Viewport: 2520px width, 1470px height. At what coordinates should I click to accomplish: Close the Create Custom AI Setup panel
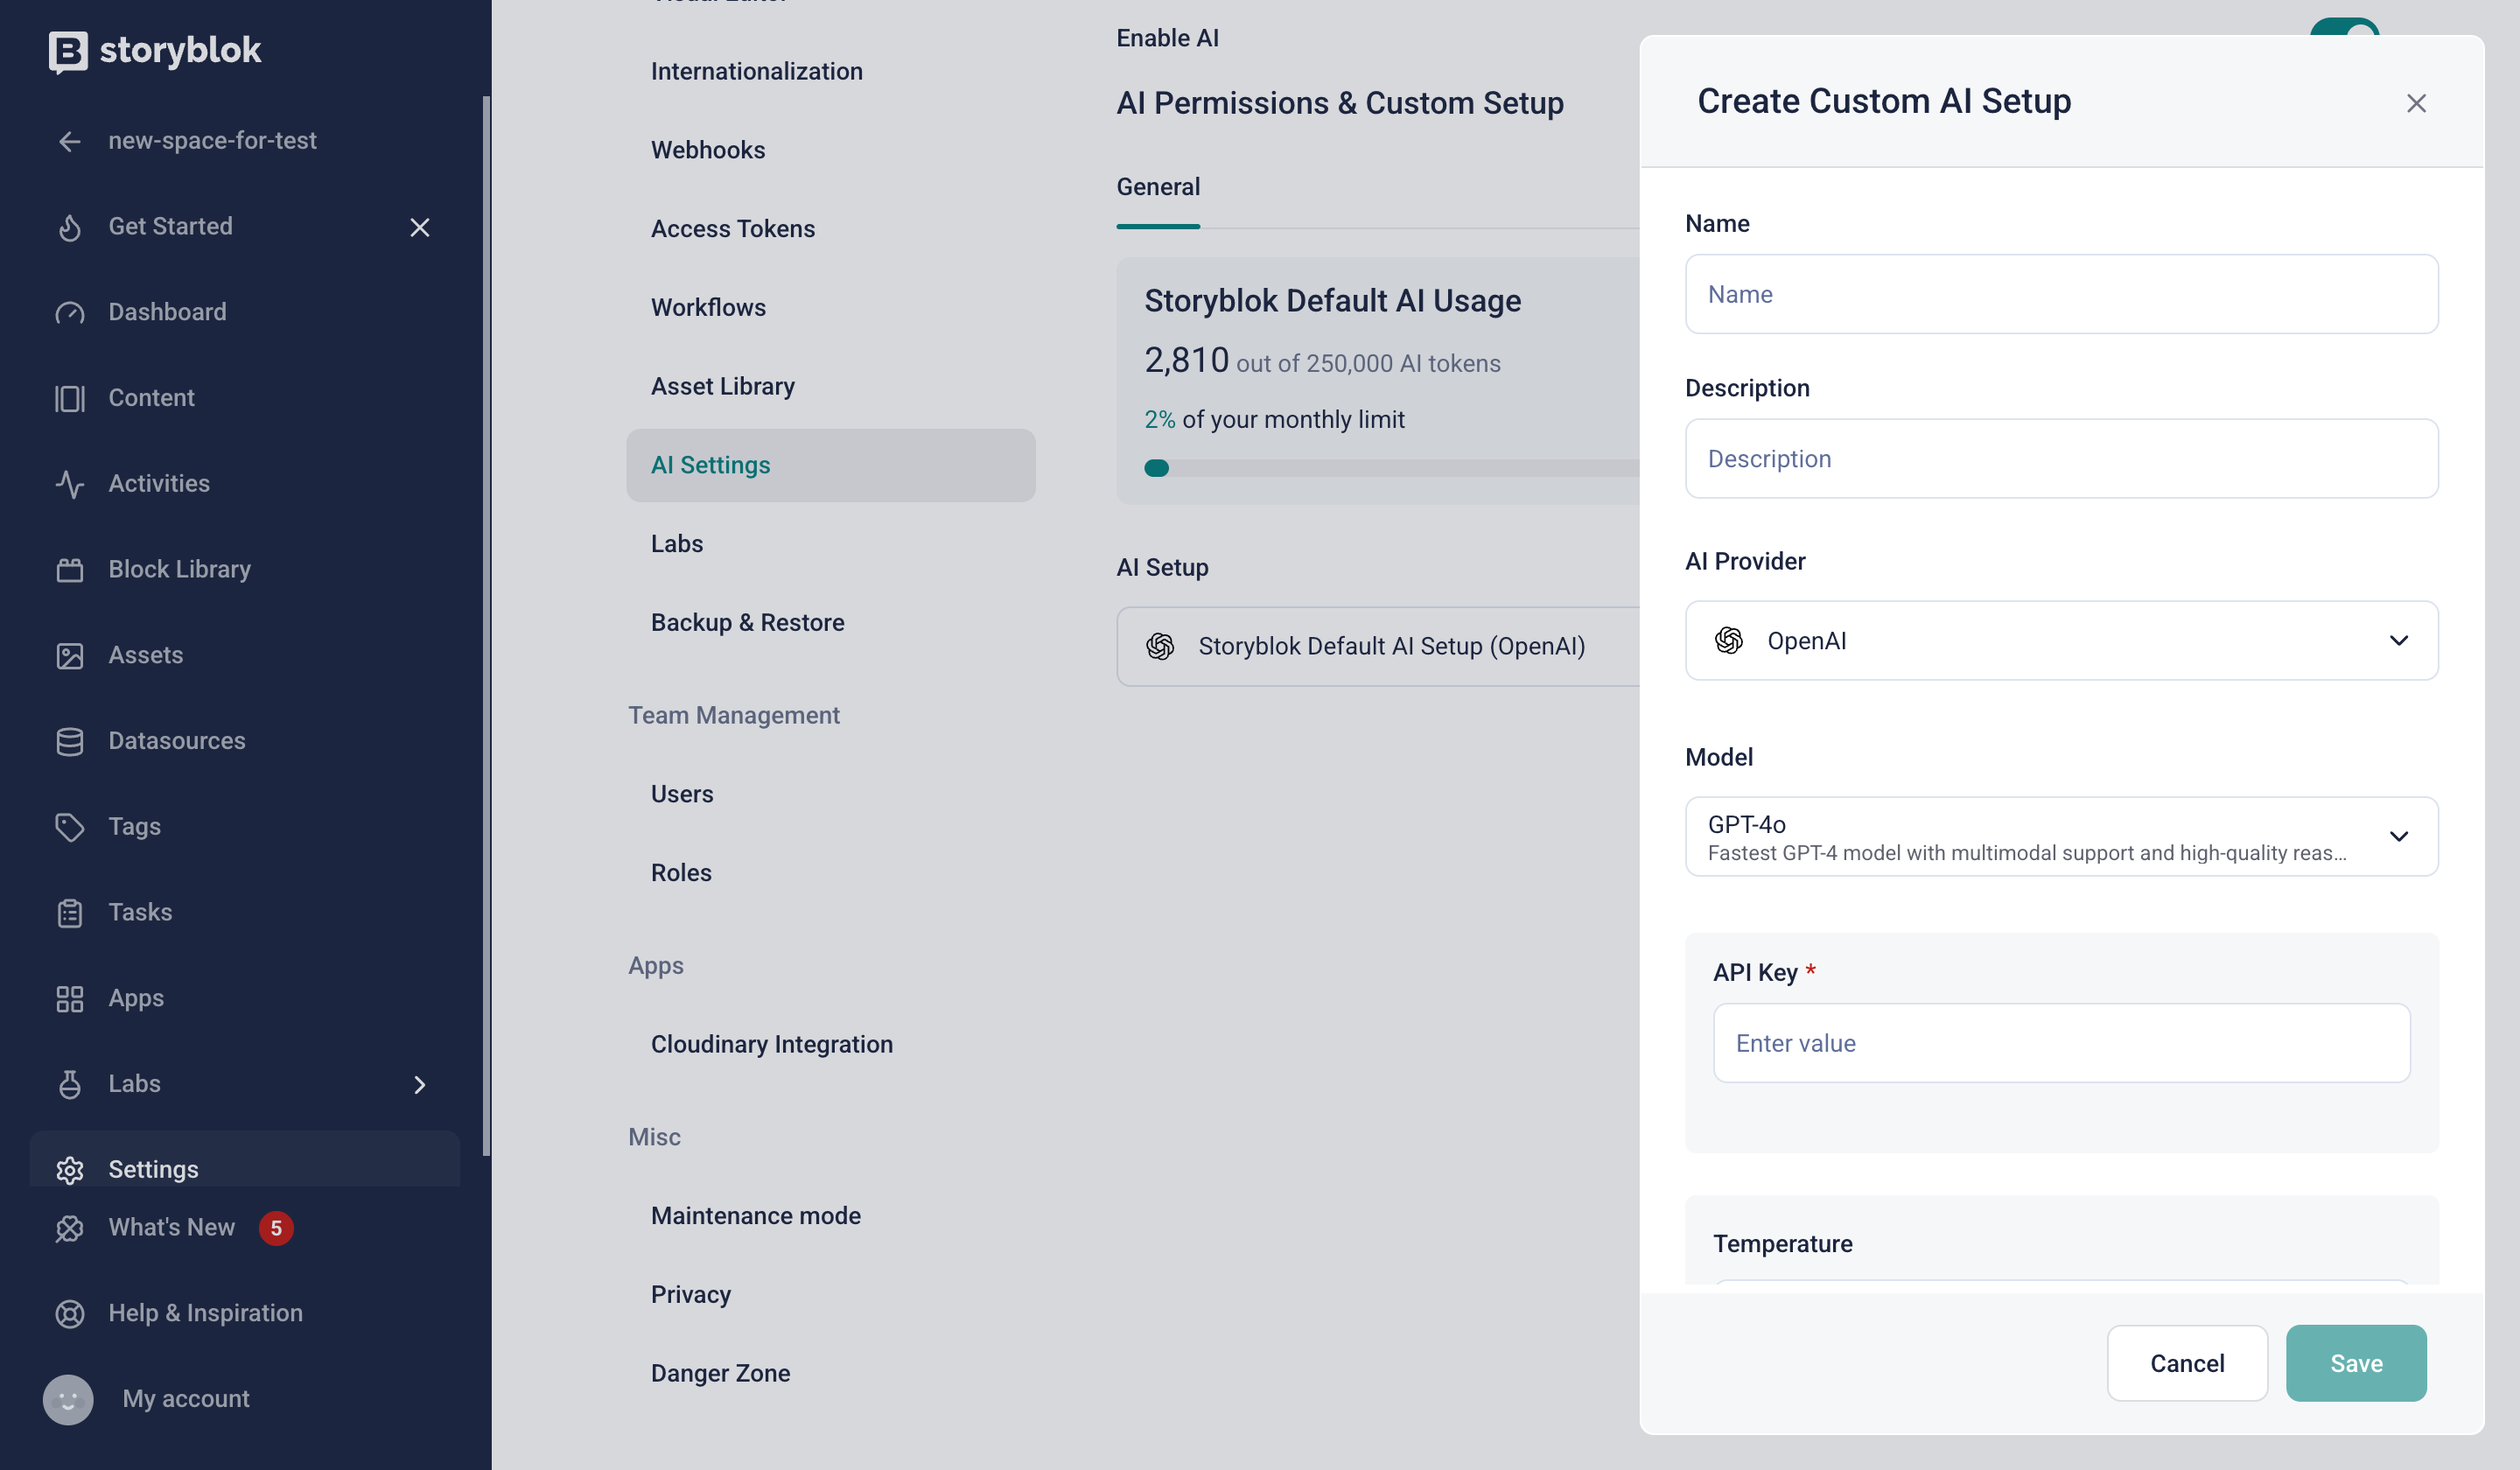[2416, 103]
